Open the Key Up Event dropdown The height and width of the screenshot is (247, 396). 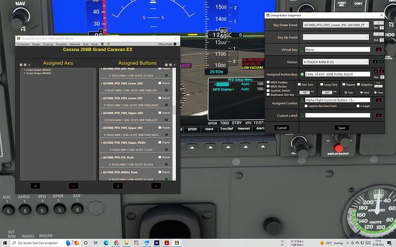[x=336, y=37]
